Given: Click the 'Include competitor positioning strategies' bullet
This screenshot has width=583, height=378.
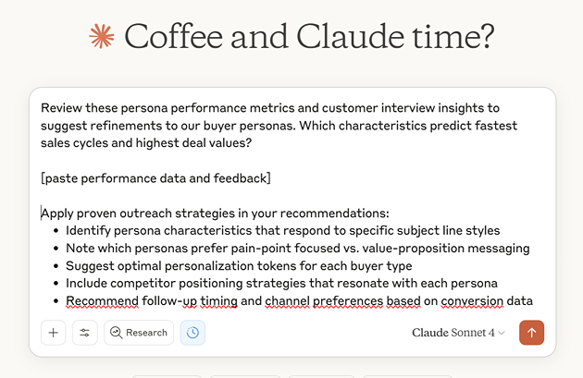Looking at the screenshot, I should [x=281, y=283].
